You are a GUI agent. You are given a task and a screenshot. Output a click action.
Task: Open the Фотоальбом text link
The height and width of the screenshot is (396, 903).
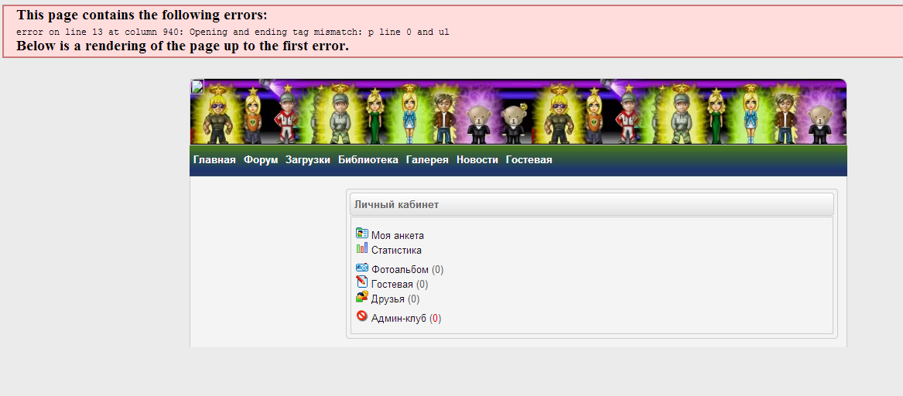pos(400,269)
